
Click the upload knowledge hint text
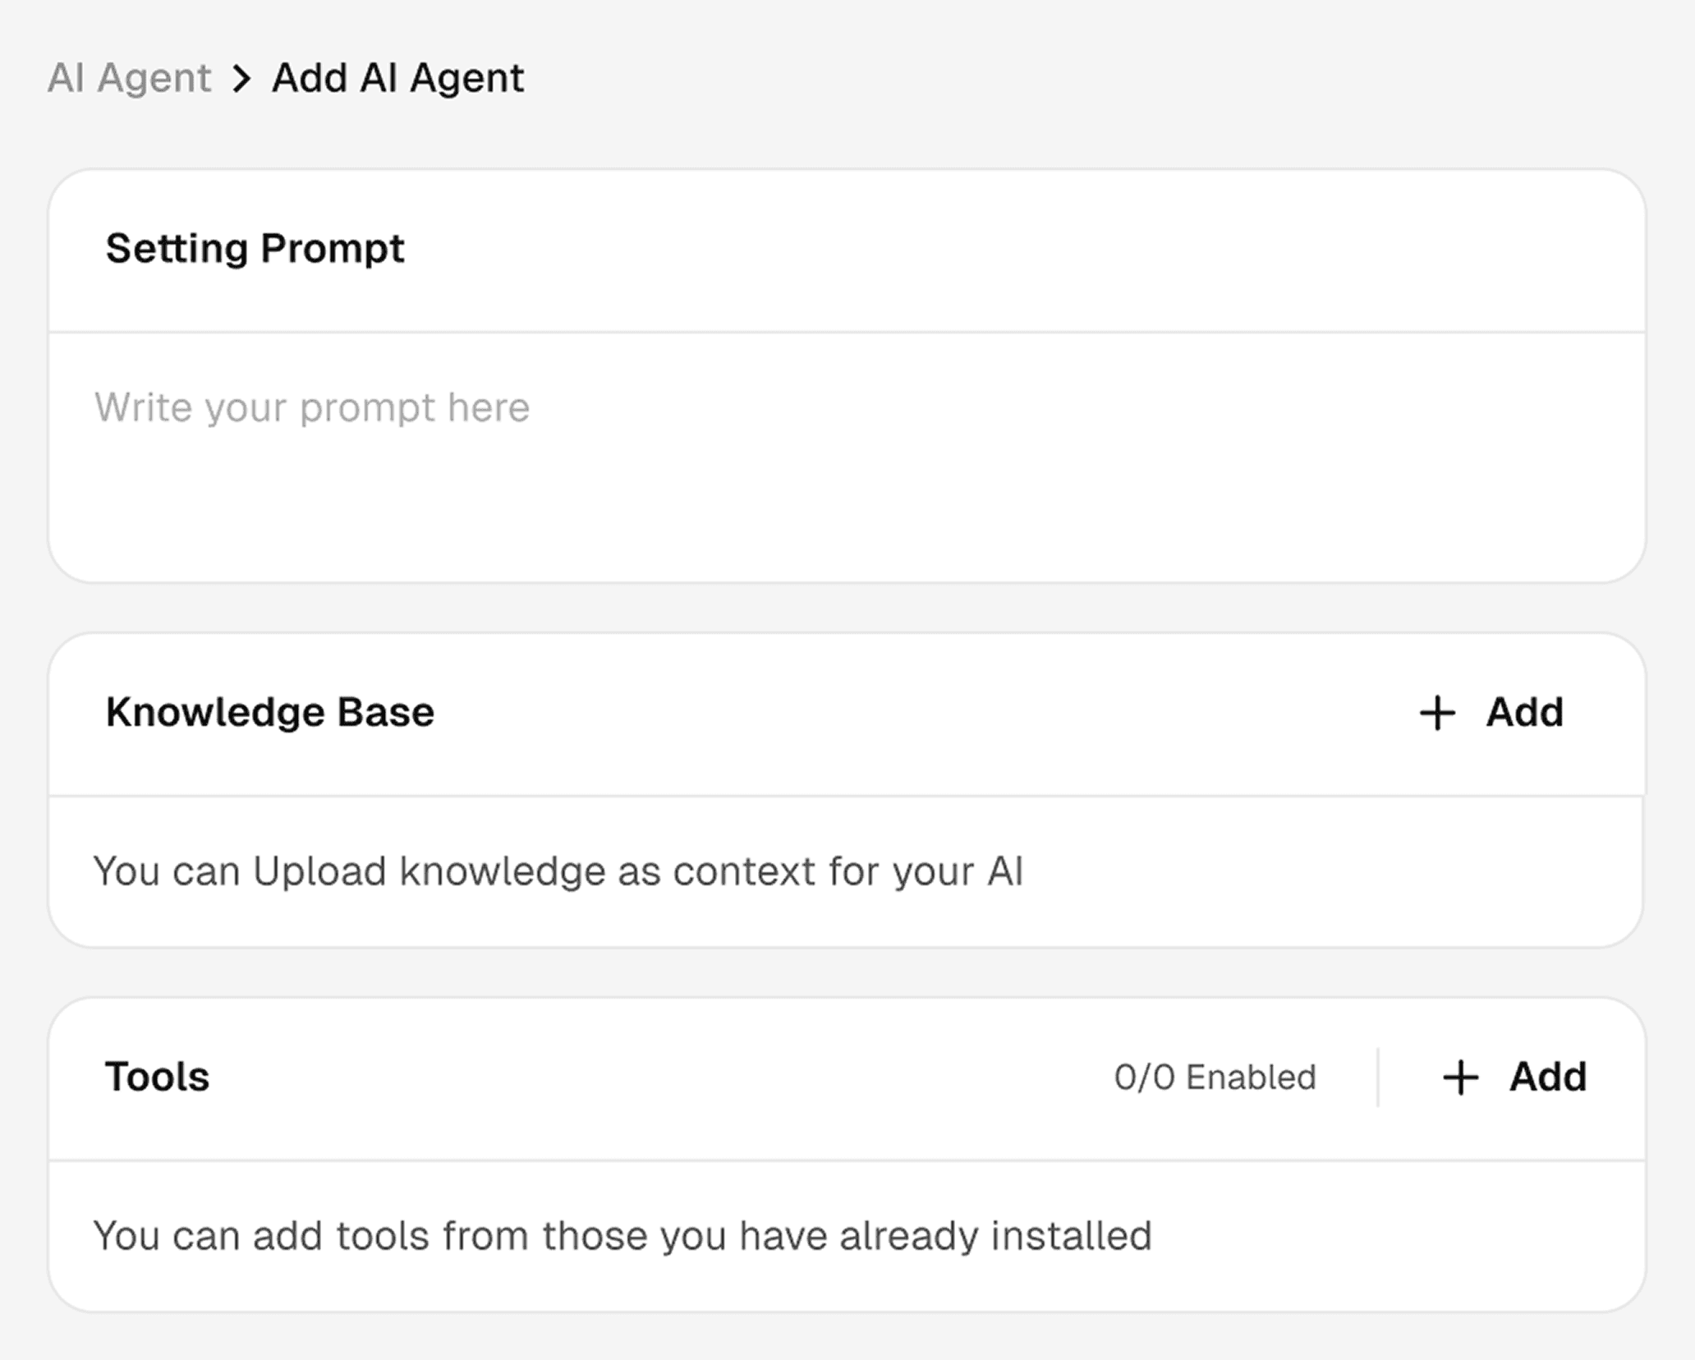click(x=558, y=871)
